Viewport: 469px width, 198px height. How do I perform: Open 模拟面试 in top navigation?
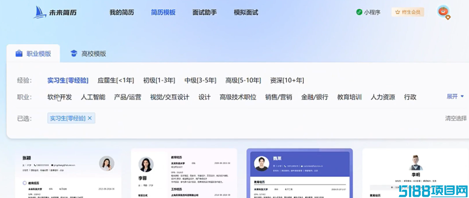tap(246, 13)
